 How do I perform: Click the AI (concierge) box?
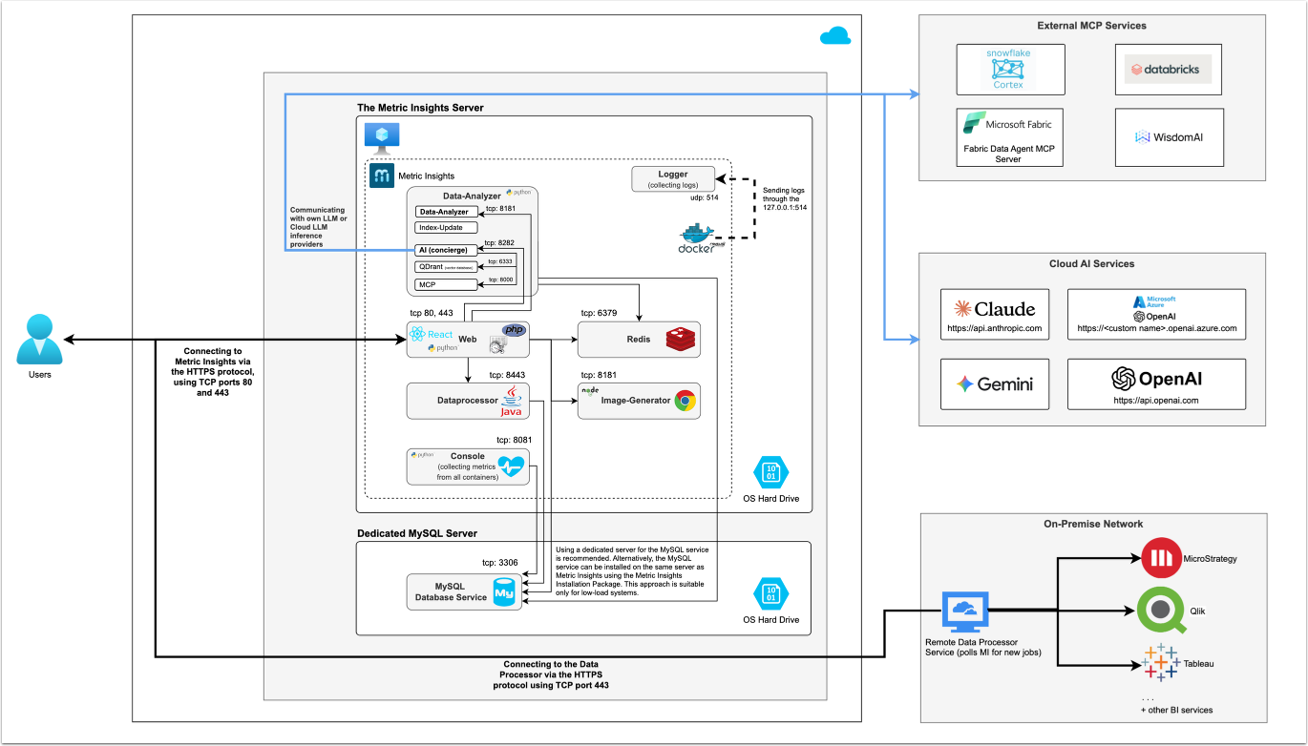(x=445, y=250)
